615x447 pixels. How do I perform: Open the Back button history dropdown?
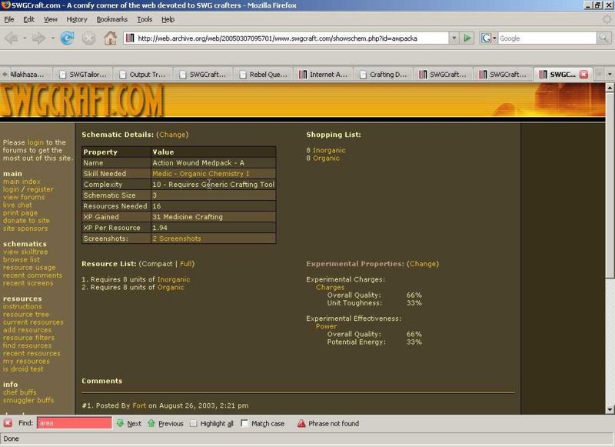[x=23, y=38]
